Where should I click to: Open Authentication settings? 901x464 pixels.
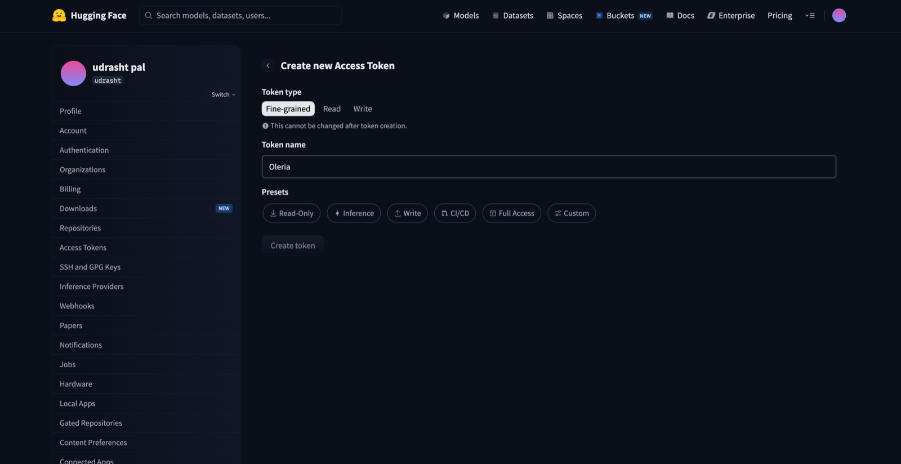click(146, 150)
